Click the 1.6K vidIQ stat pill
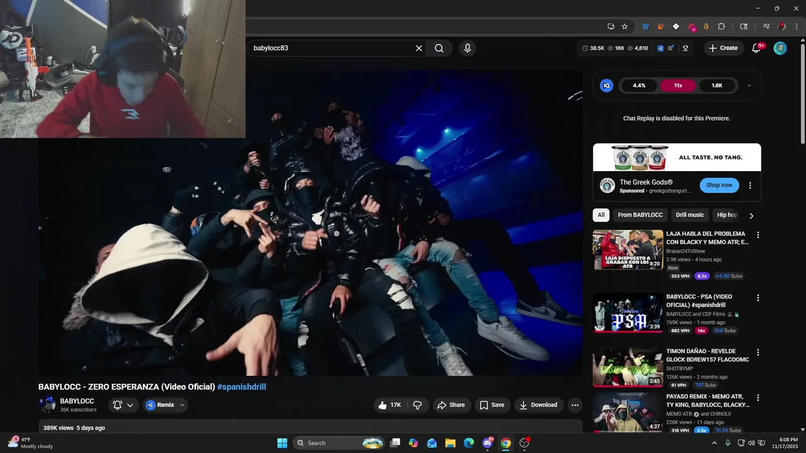Viewport: 806px width, 453px height. [x=717, y=86]
